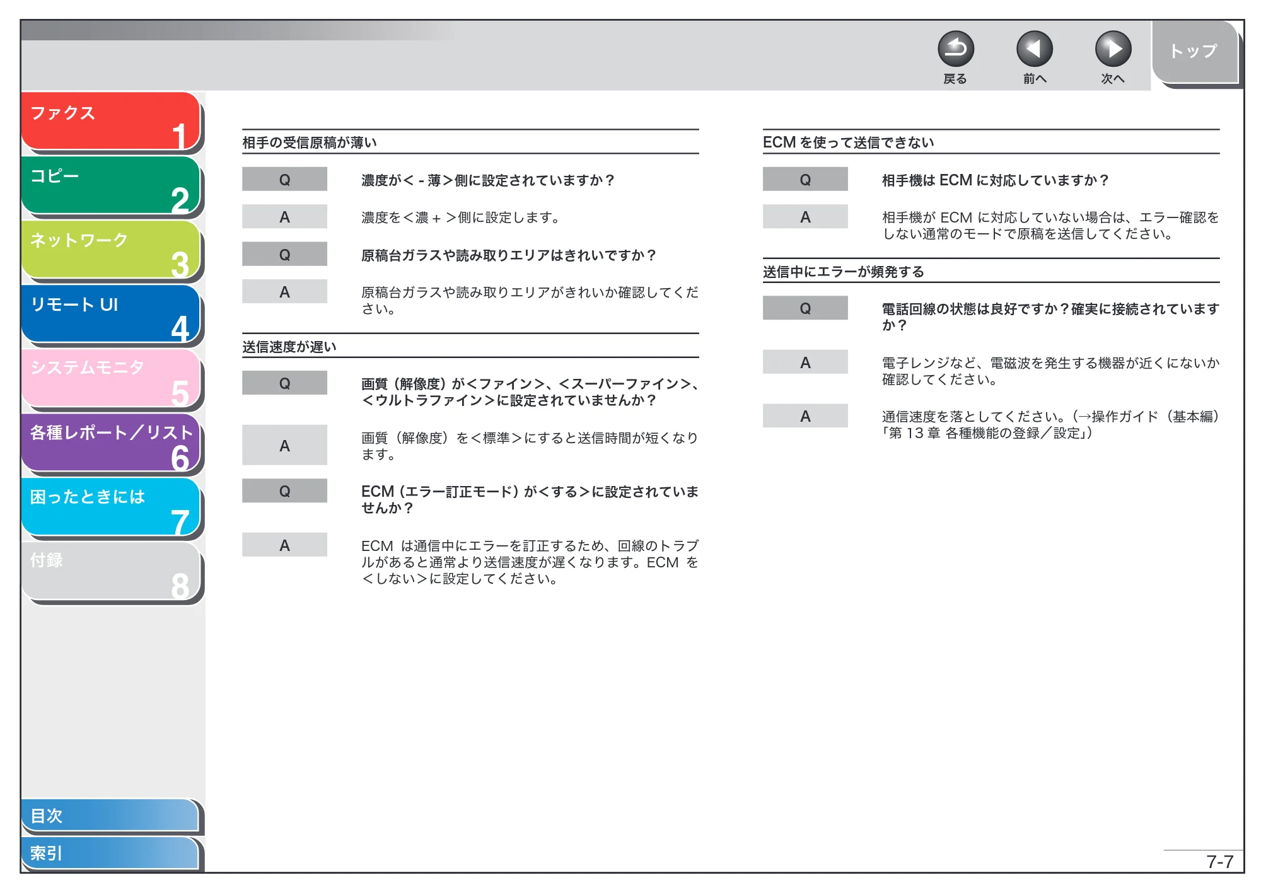
Task: Click heading 送信速度が遅い
Action: [x=289, y=347]
